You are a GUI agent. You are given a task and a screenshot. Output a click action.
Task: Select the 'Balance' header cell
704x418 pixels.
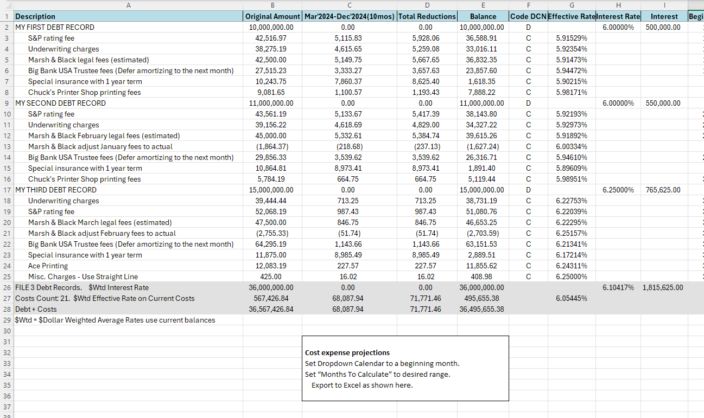tap(483, 16)
